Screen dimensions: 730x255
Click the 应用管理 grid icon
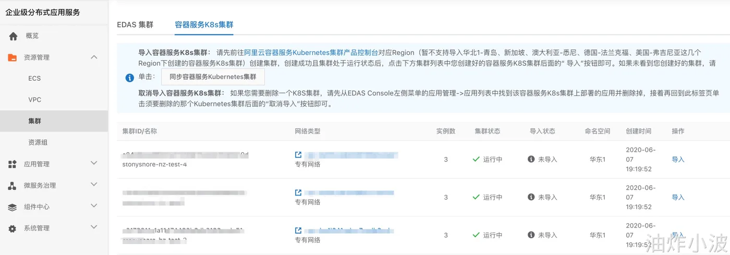point(13,164)
